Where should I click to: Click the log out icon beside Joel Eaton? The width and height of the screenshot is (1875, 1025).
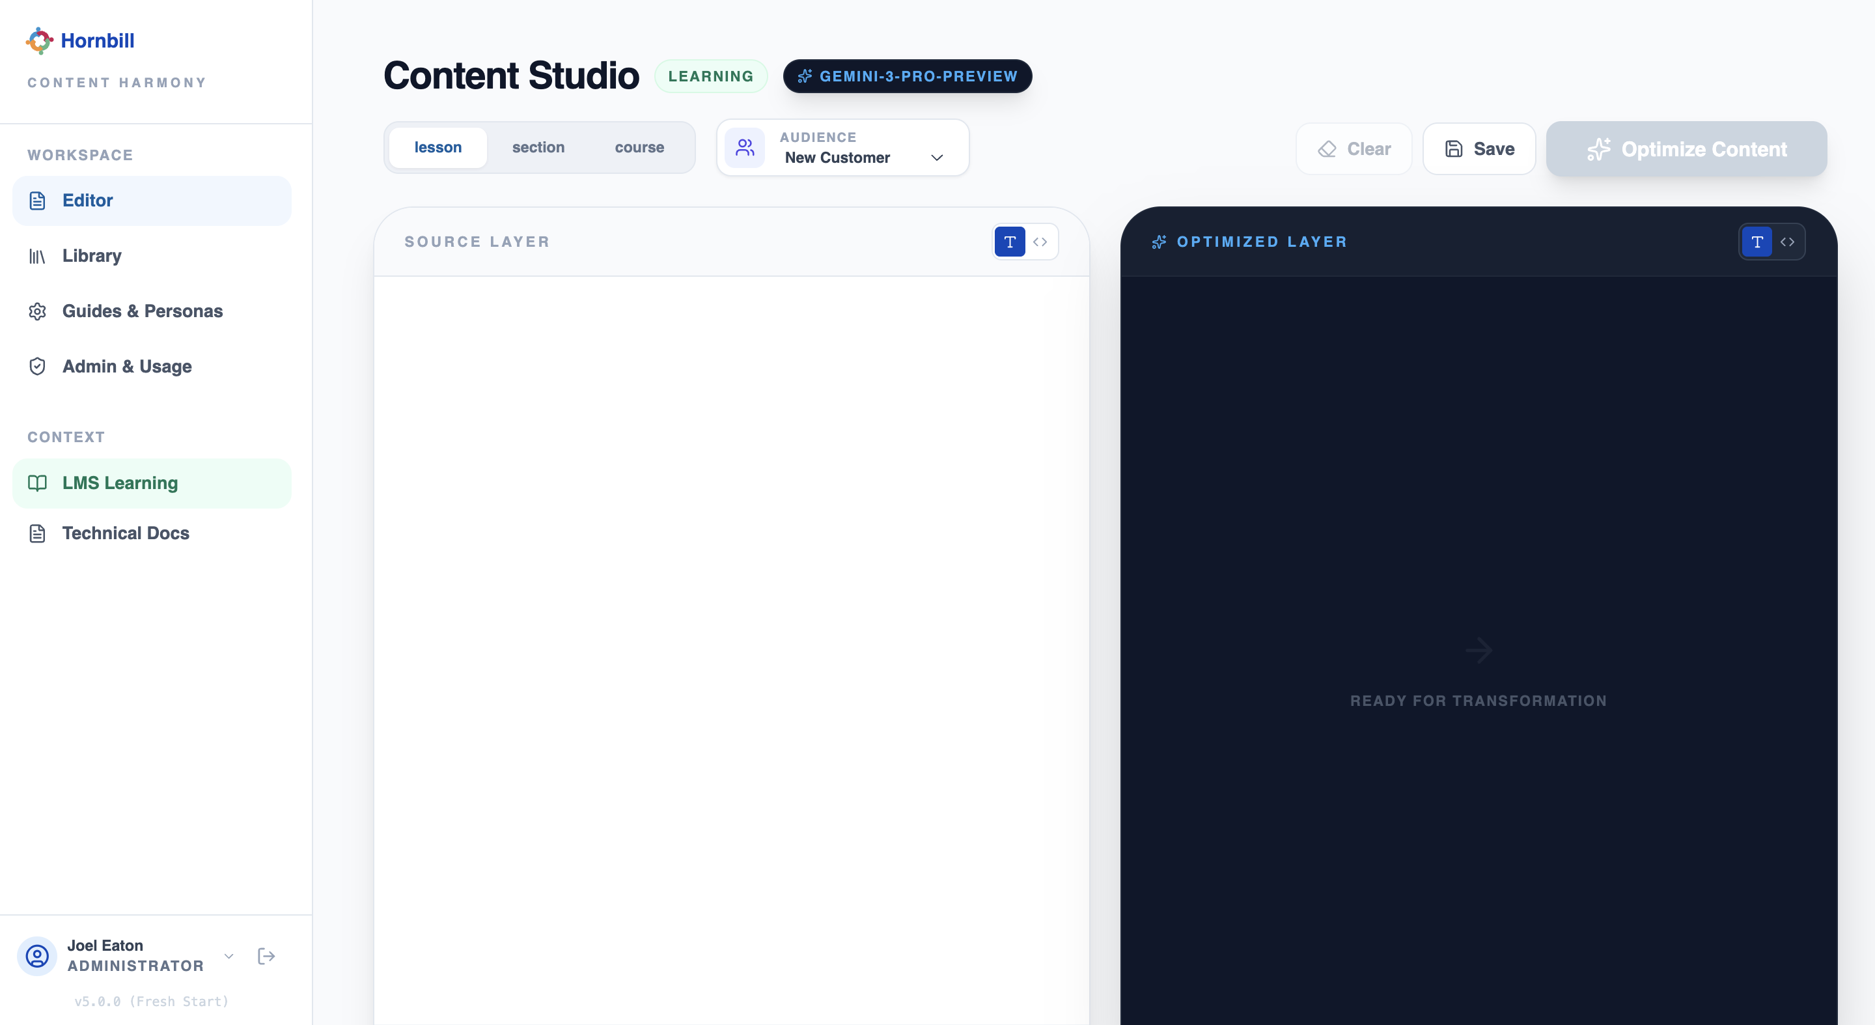266,956
